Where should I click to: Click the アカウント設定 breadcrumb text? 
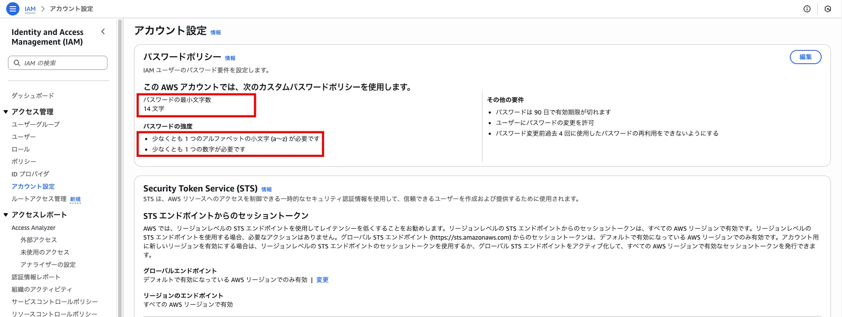[71, 9]
